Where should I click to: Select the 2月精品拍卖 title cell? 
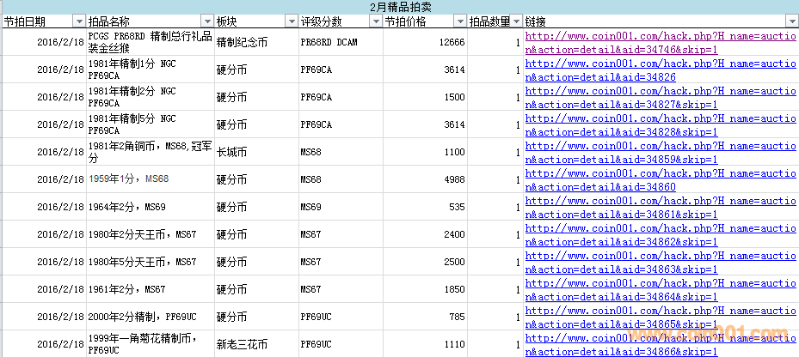pyautogui.click(x=399, y=7)
